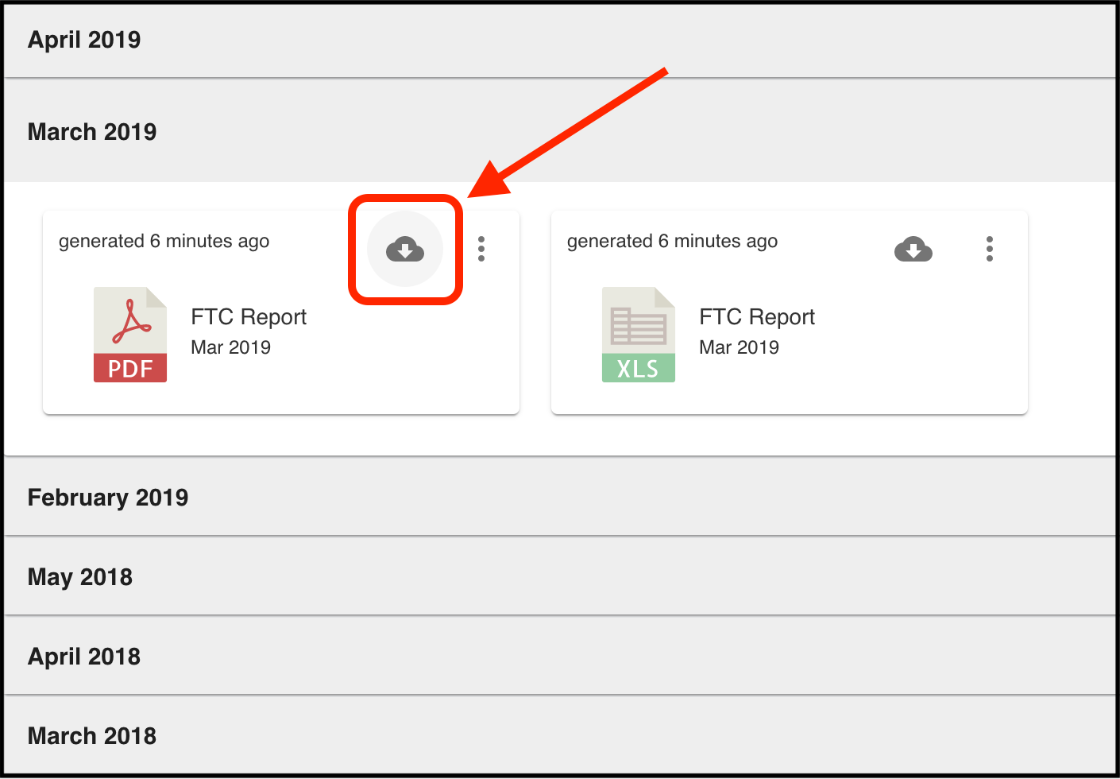
Task: Open the March 2018 report group
Action: click(x=92, y=736)
